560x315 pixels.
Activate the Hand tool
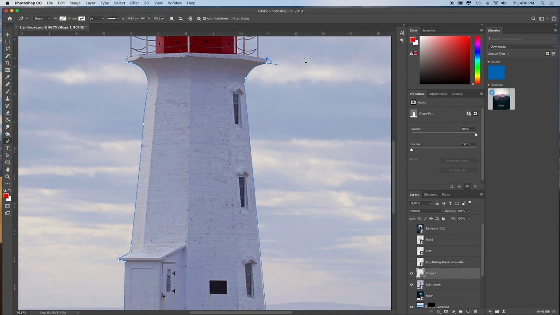[7, 169]
